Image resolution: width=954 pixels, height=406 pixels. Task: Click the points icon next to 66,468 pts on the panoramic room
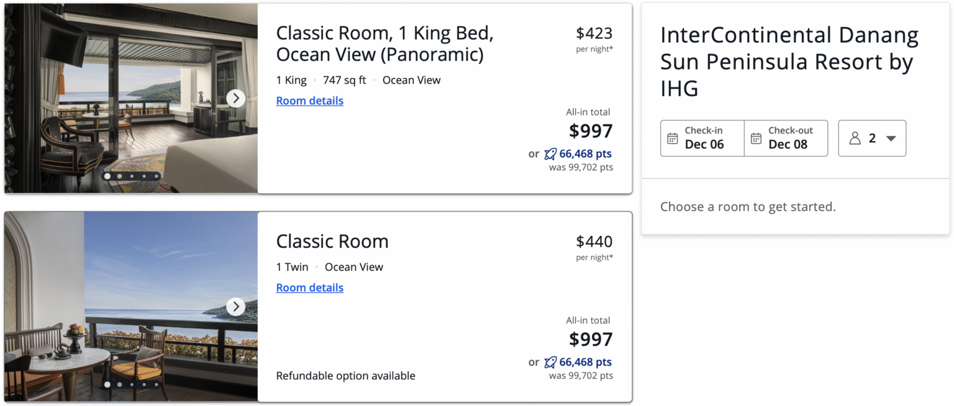click(550, 153)
